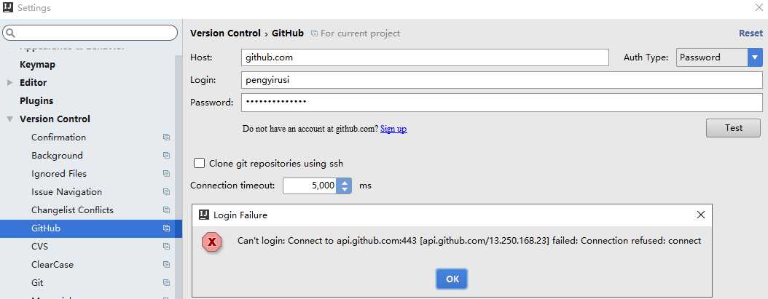Expand the Editor settings node
The height and width of the screenshot is (299, 768).
tap(9, 83)
